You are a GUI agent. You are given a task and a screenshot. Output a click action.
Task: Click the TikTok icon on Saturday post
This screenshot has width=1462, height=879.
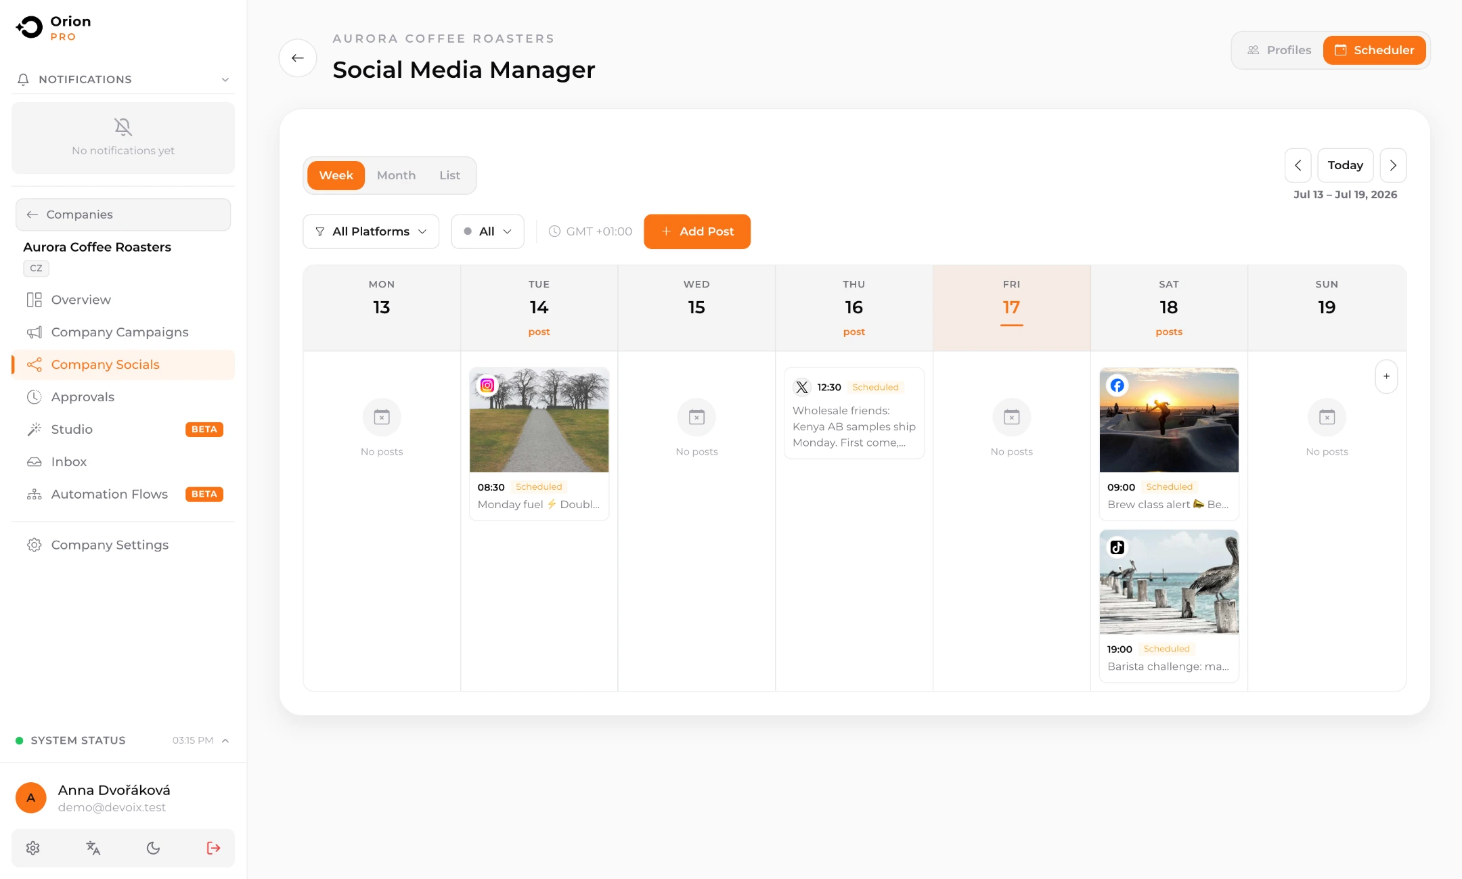pos(1117,547)
